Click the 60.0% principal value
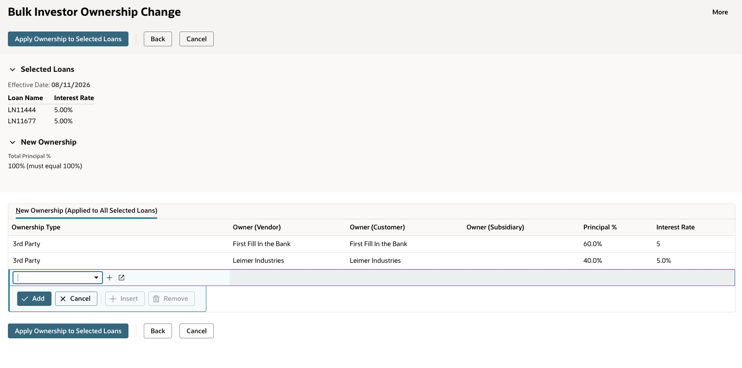This screenshot has width=742, height=368. 593,244
